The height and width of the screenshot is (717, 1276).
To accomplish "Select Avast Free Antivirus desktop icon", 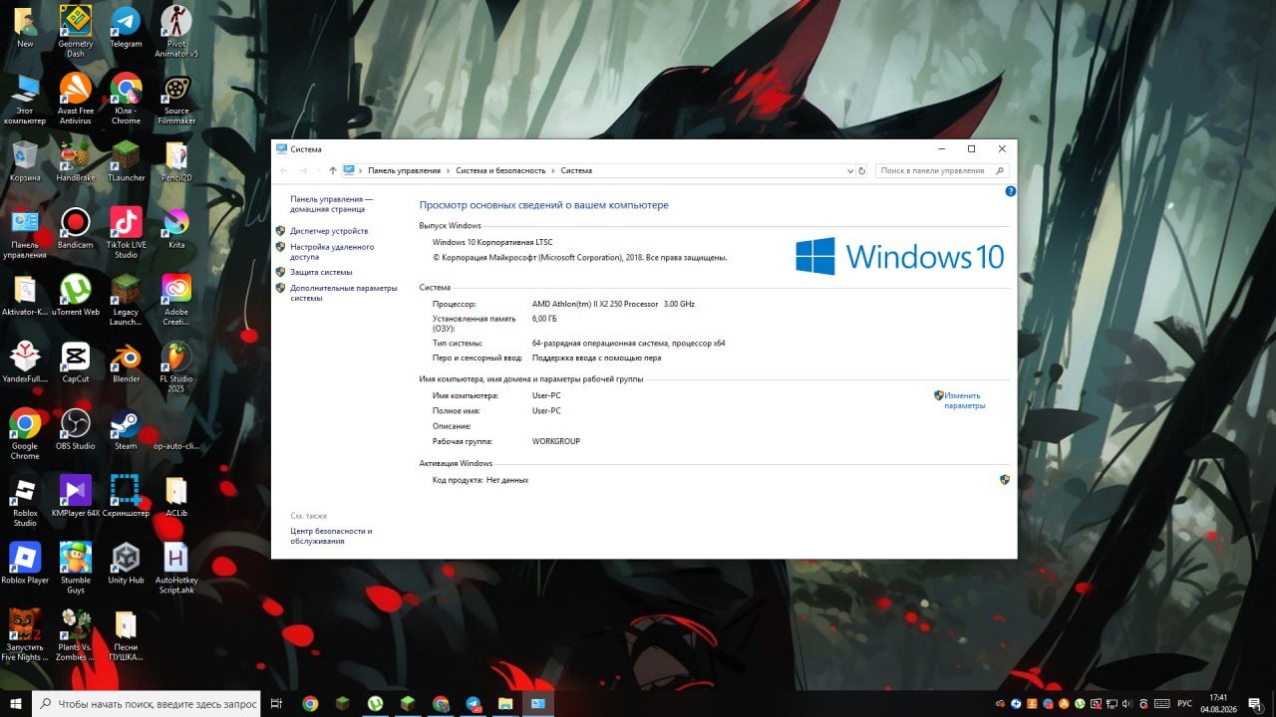I will [75, 98].
